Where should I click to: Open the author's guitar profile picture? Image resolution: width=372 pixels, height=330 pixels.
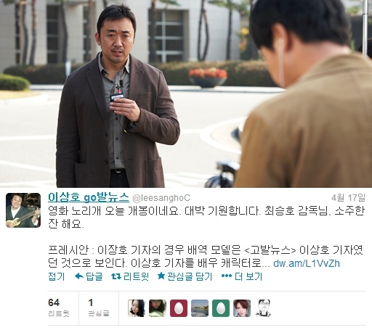23,210
